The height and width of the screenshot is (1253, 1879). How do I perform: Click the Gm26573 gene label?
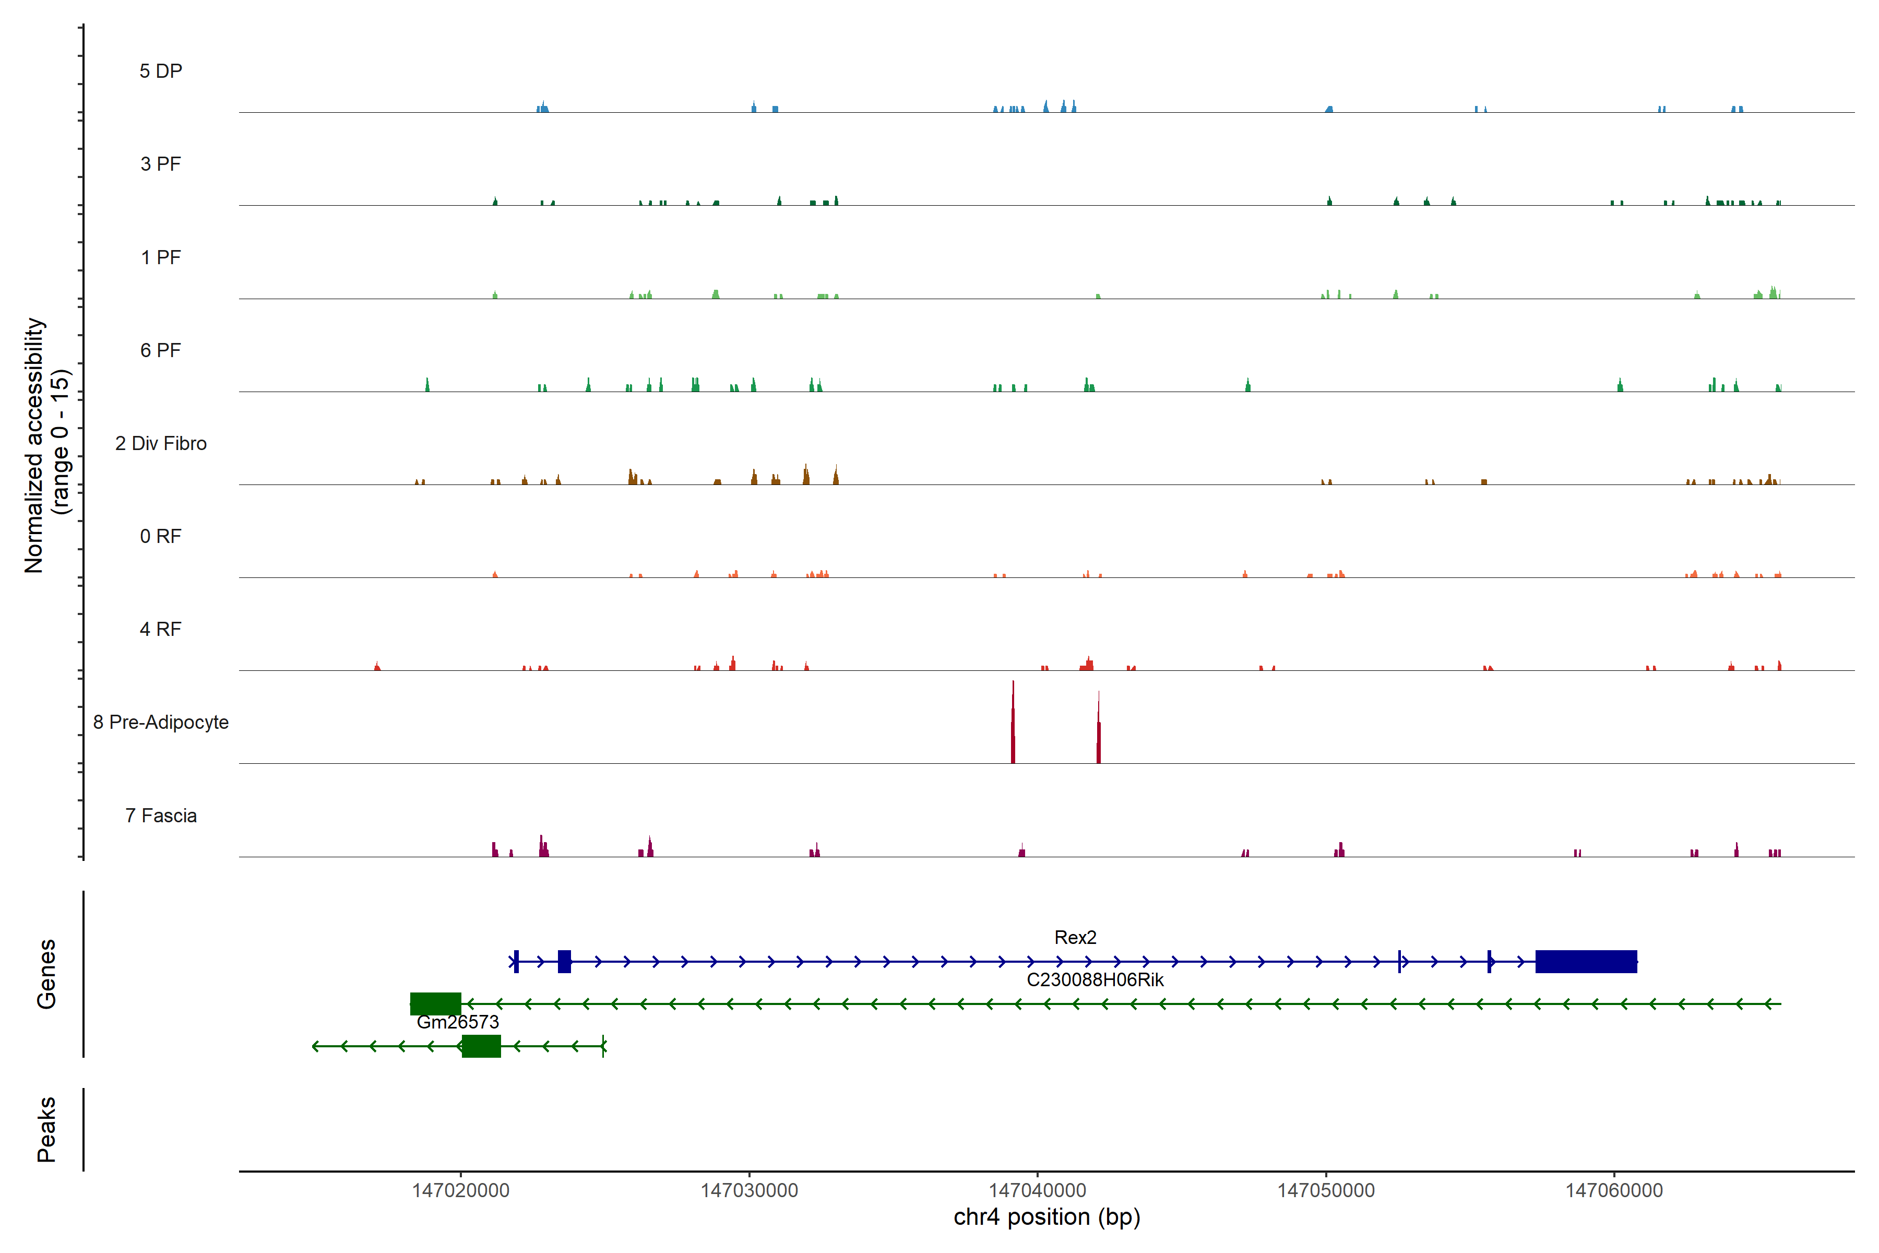click(458, 1022)
